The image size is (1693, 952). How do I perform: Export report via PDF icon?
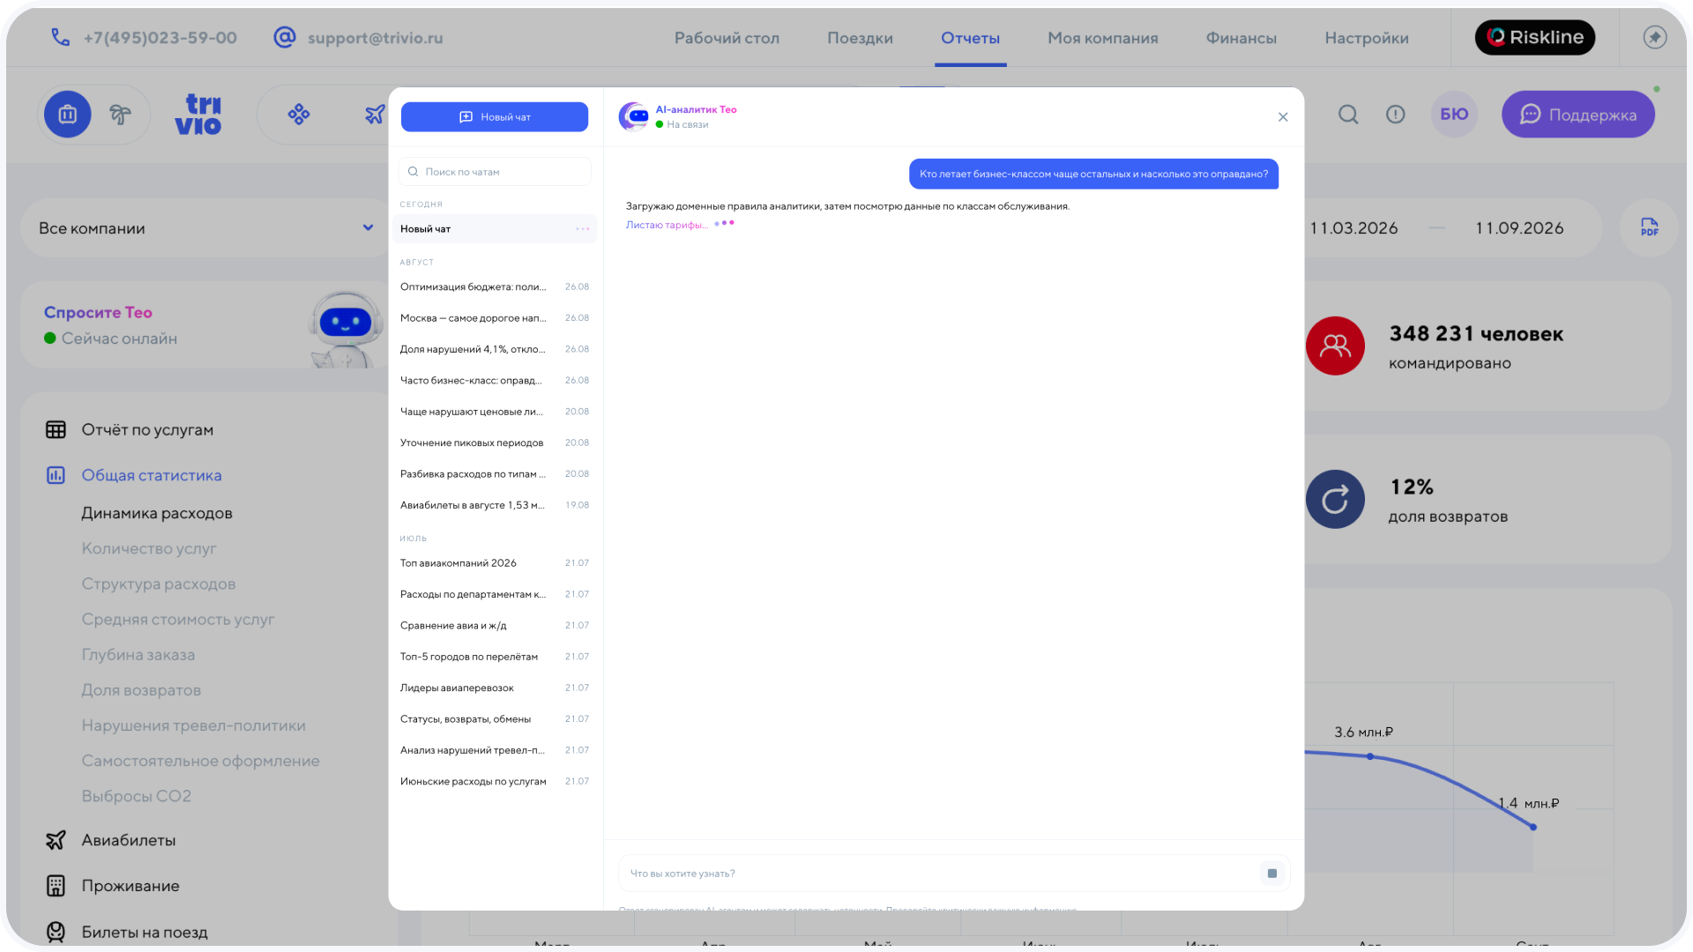1649,227
